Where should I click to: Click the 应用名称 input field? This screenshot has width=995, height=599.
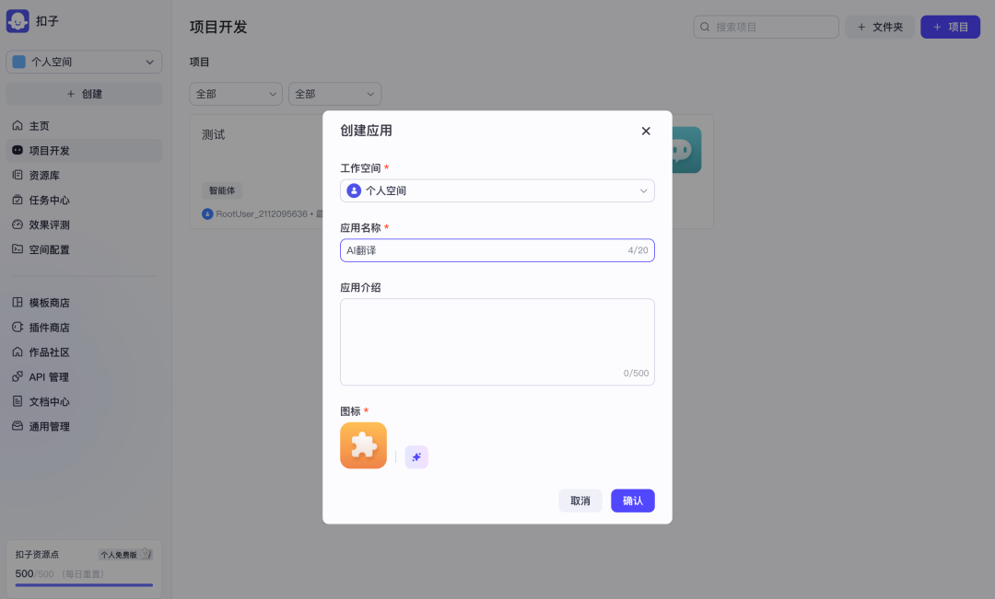pos(497,250)
